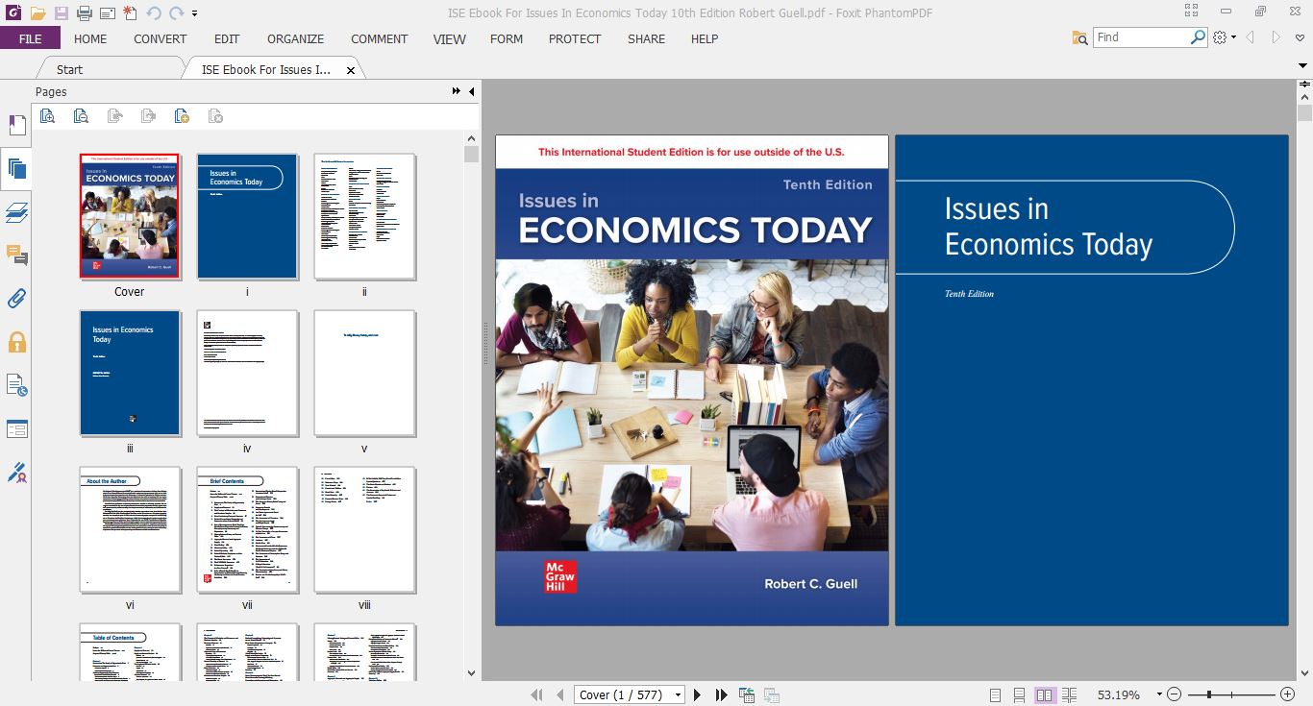This screenshot has width=1313, height=706.
Task: Open a file with the folder icon
Action: 37,13
